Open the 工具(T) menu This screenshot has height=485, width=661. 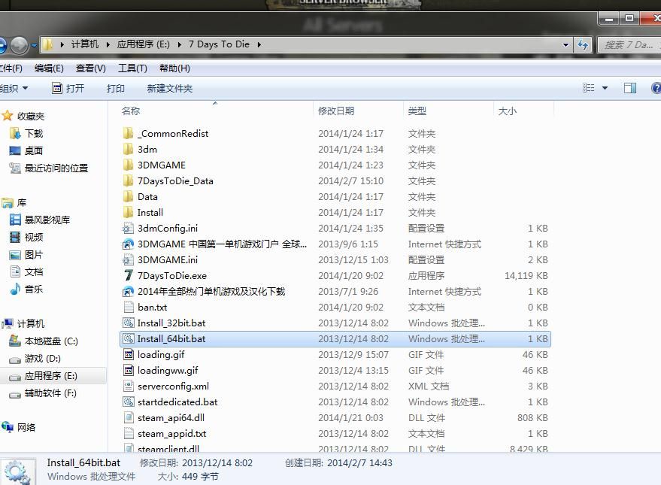click(x=132, y=68)
